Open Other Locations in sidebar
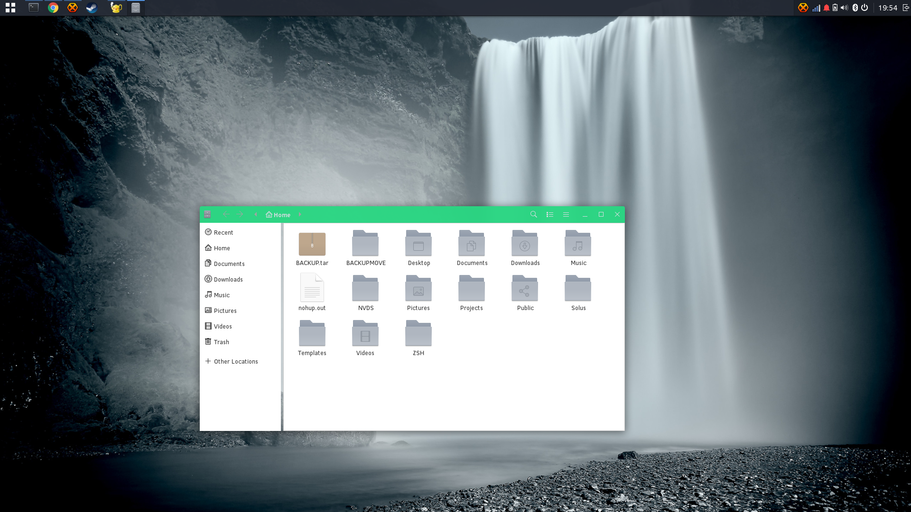The width and height of the screenshot is (911, 512). pyautogui.click(x=240, y=361)
